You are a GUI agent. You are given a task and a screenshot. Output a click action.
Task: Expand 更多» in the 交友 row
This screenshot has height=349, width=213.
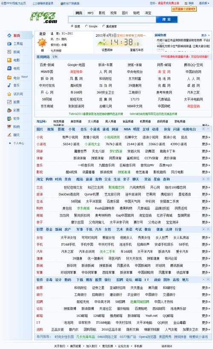click(206, 187)
